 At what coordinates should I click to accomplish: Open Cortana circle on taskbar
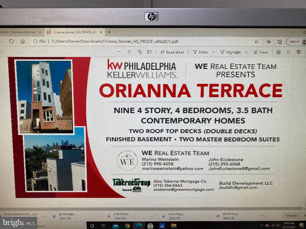tap(92, 226)
